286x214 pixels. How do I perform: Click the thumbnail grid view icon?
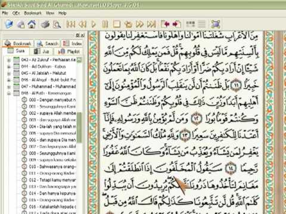point(190,24)
